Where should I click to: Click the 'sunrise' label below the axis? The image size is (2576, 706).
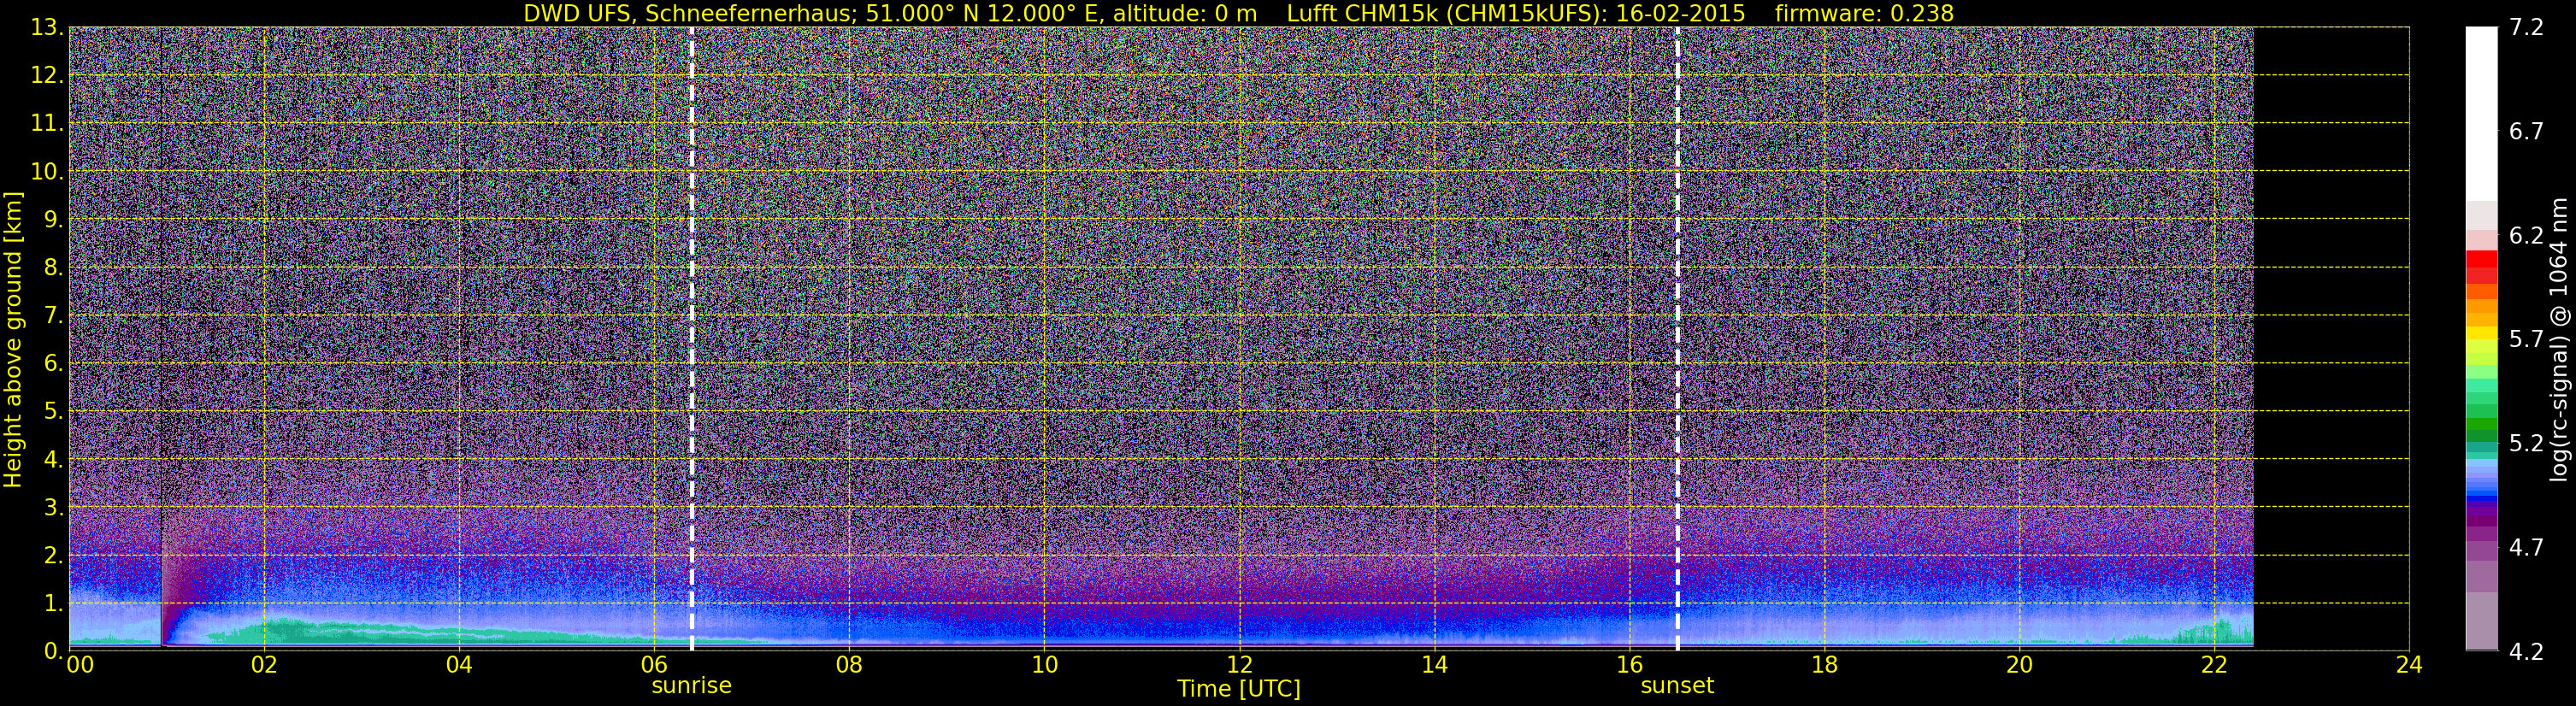tap(691, 685)
